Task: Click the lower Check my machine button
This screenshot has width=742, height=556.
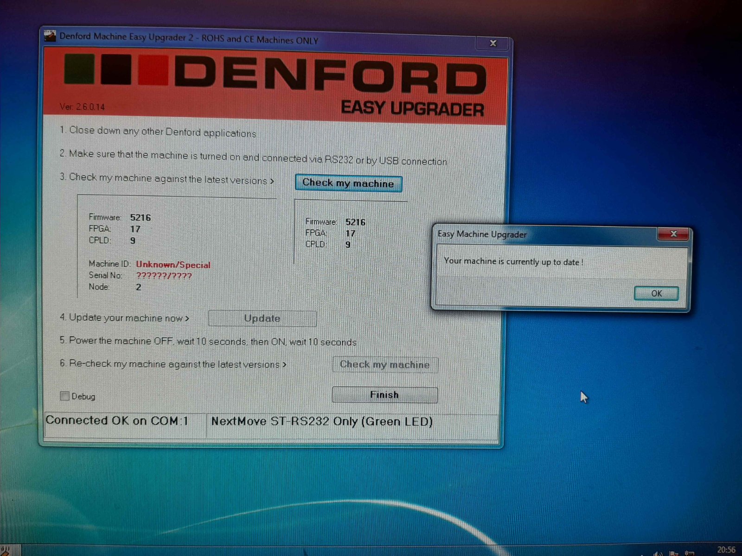Action: click(385, 365)
